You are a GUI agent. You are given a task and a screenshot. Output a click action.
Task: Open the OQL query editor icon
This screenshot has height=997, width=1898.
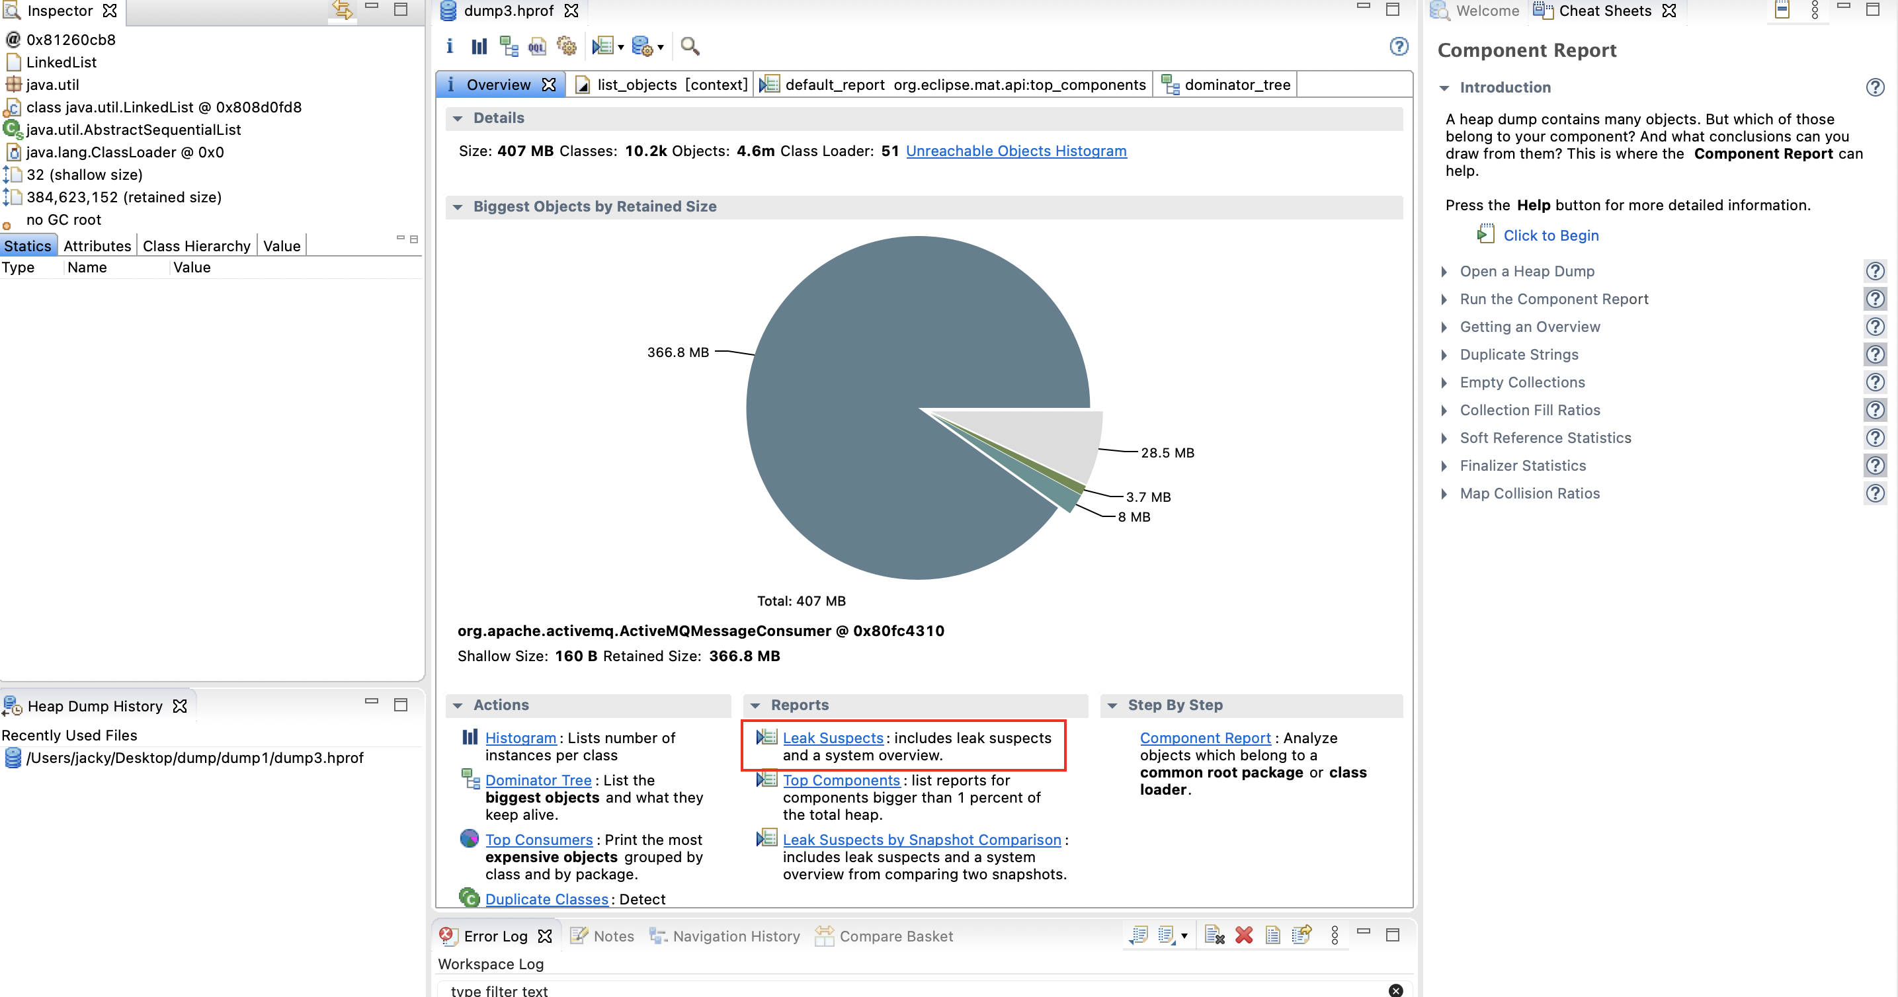pyautogui.click(x=537, y=47)
